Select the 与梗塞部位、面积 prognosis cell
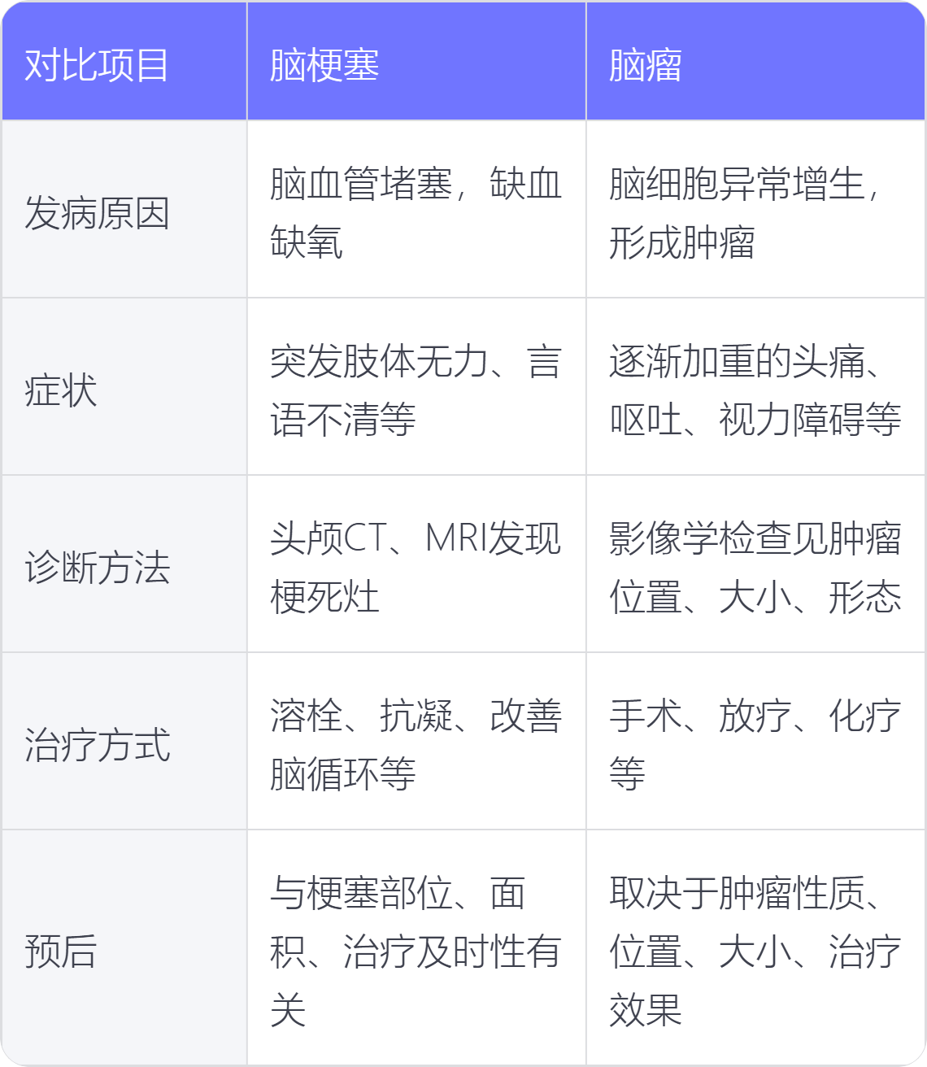This screenshot has width=927, height=1067. click(416, 952)
